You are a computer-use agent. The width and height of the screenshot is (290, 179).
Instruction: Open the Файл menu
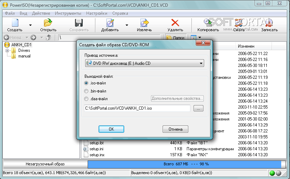10,13
